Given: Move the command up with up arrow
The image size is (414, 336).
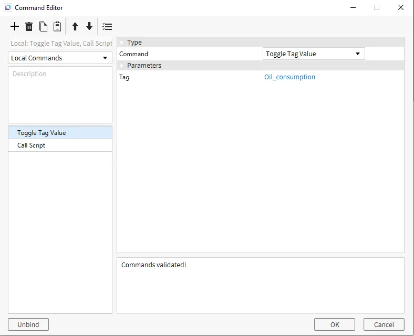Looking at the screenshot, I should (x=75, y=27).
